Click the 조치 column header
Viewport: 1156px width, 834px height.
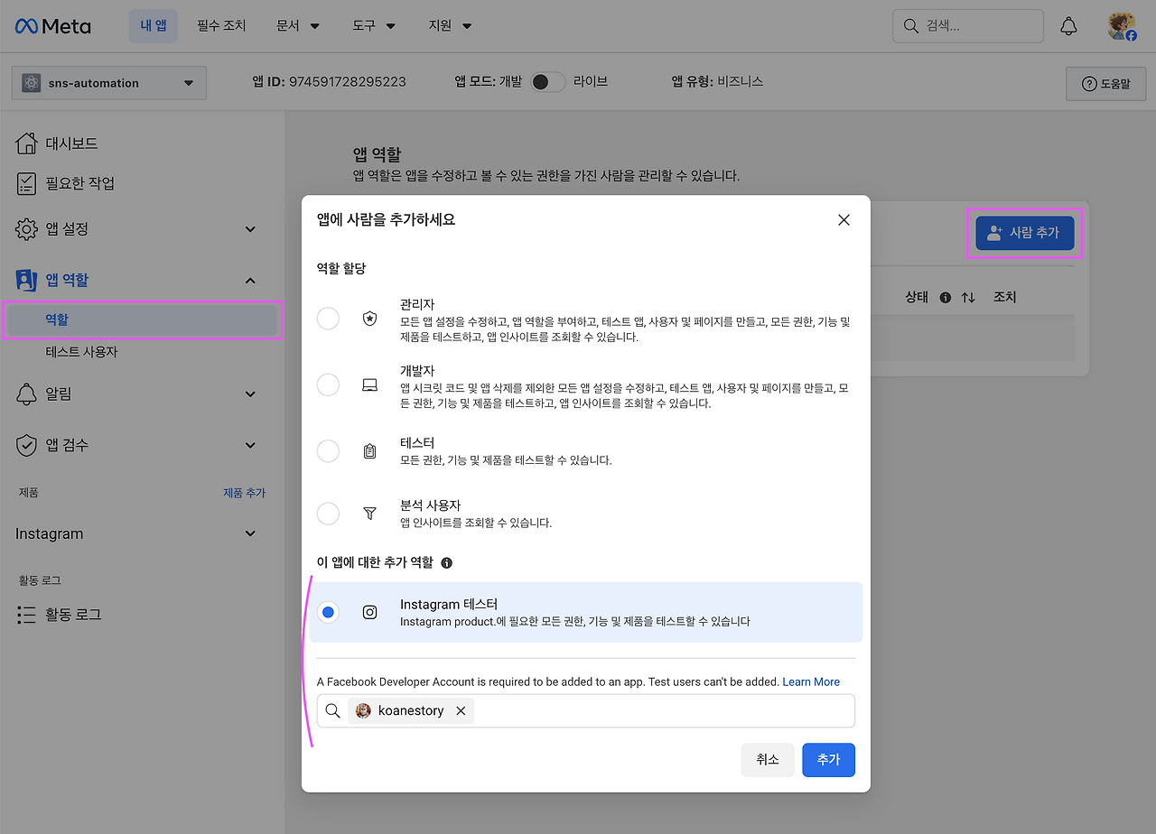[x=1005, y=297]
